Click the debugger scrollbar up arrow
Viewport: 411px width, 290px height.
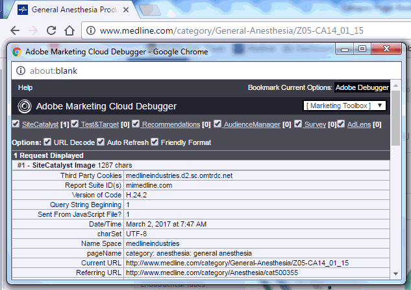coord(396,85)
